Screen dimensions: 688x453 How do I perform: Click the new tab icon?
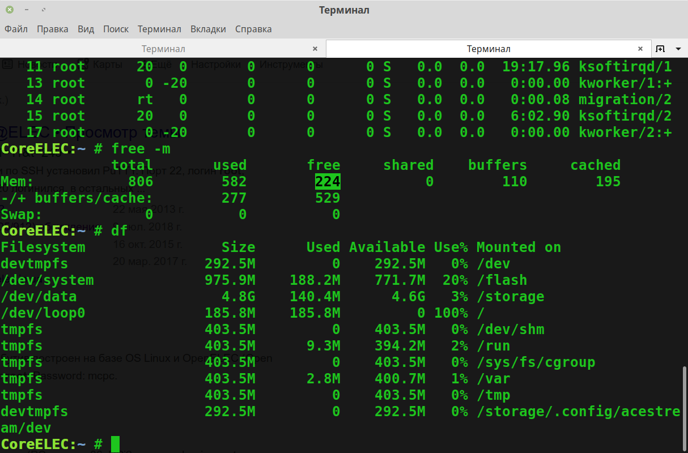point(660,49)
